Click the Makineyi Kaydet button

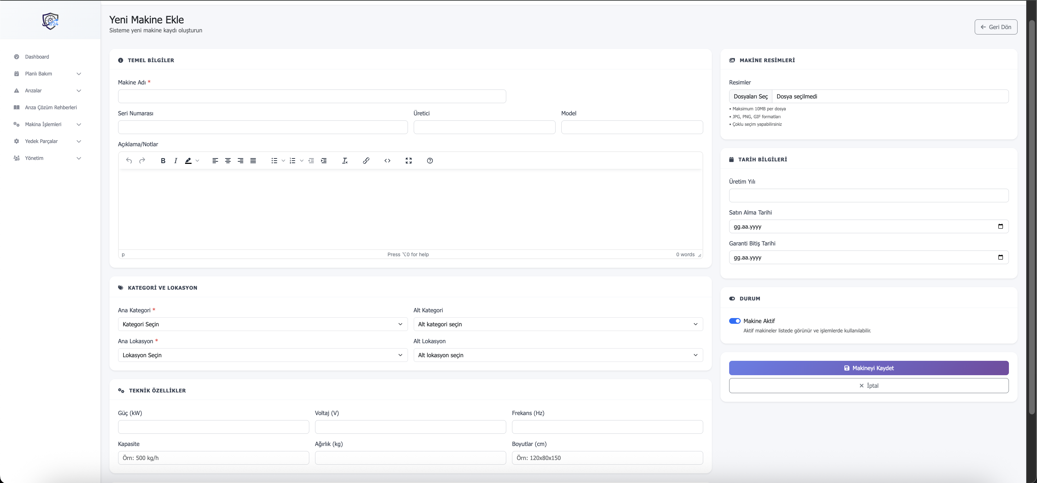(868, 368)
